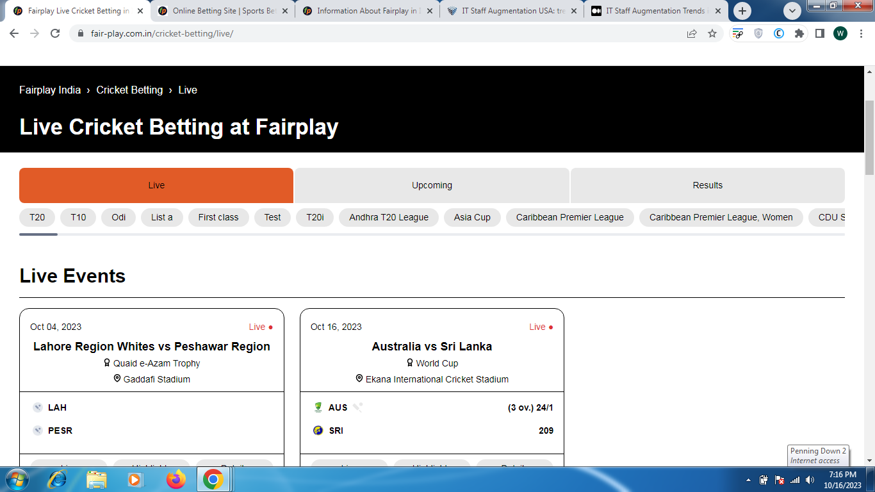Reload the current page
The image size is (875, 492).
55,33
